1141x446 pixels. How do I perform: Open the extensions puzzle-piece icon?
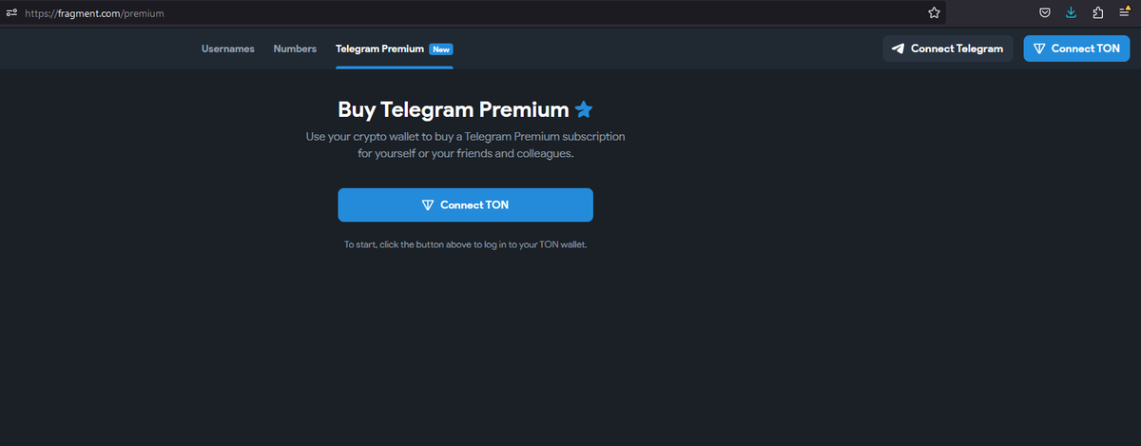click(x=1097, y=13)
